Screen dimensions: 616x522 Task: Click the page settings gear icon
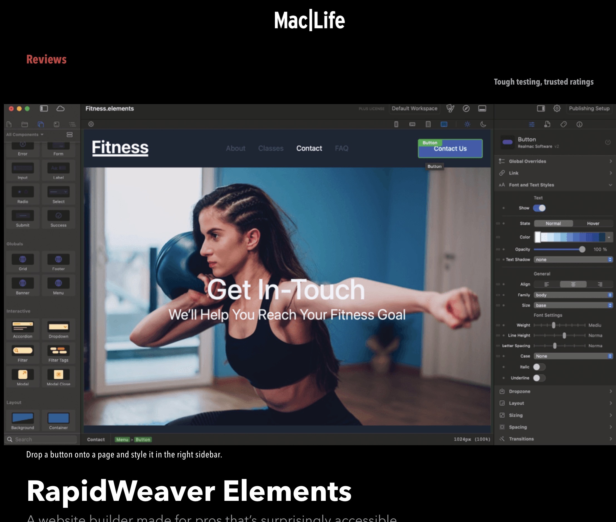91,124
